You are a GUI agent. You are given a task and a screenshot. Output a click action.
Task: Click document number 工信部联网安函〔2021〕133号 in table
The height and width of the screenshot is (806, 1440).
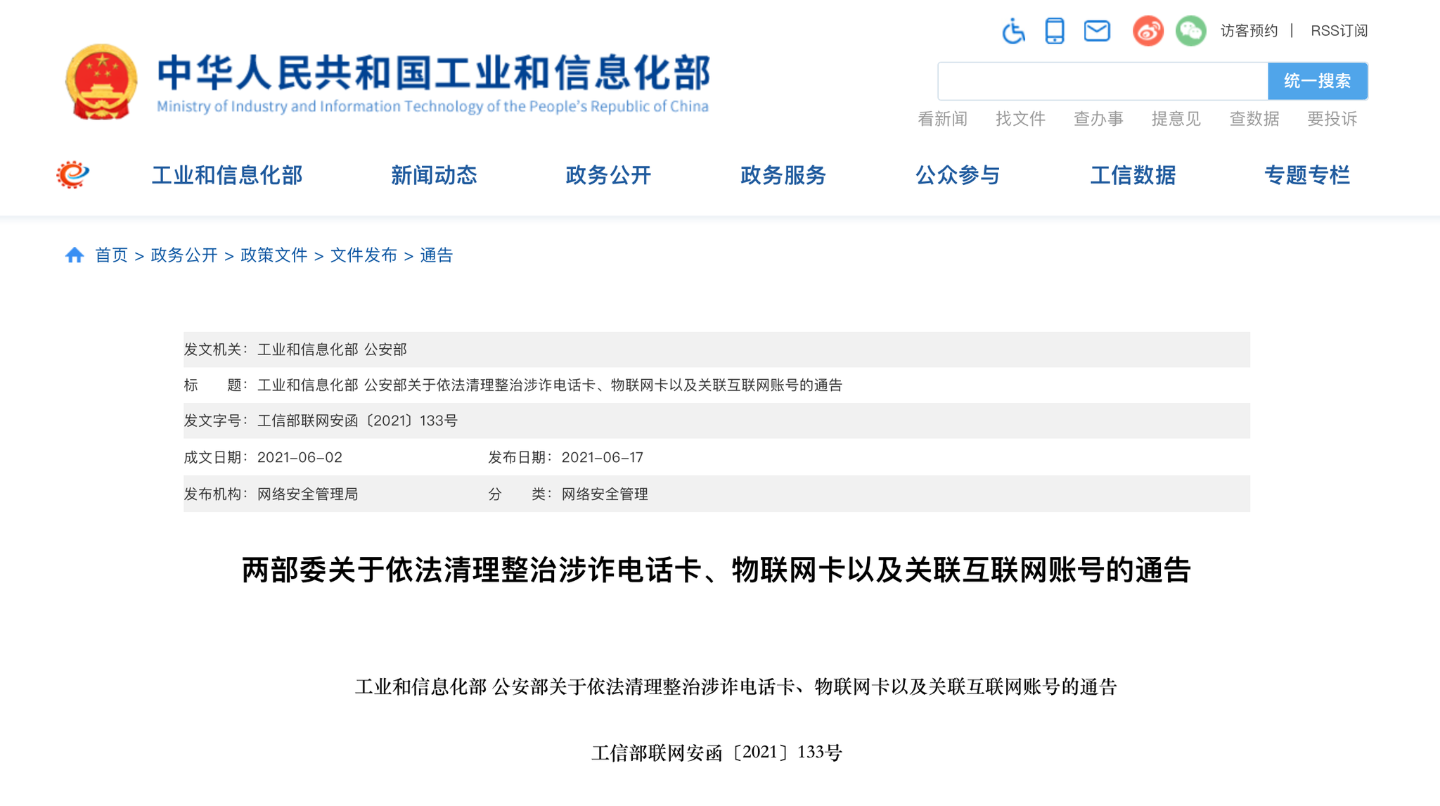(357, 421)
